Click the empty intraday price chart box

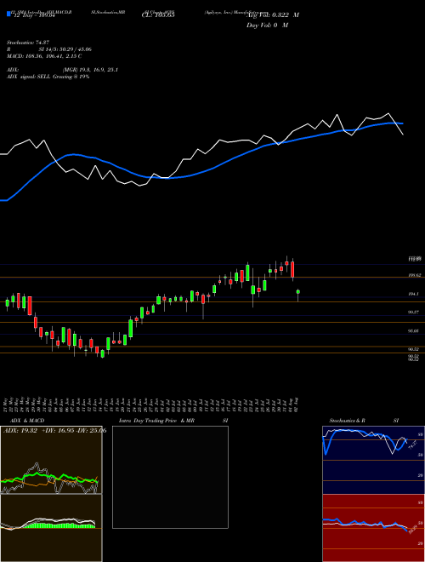[x=170, y=477]
